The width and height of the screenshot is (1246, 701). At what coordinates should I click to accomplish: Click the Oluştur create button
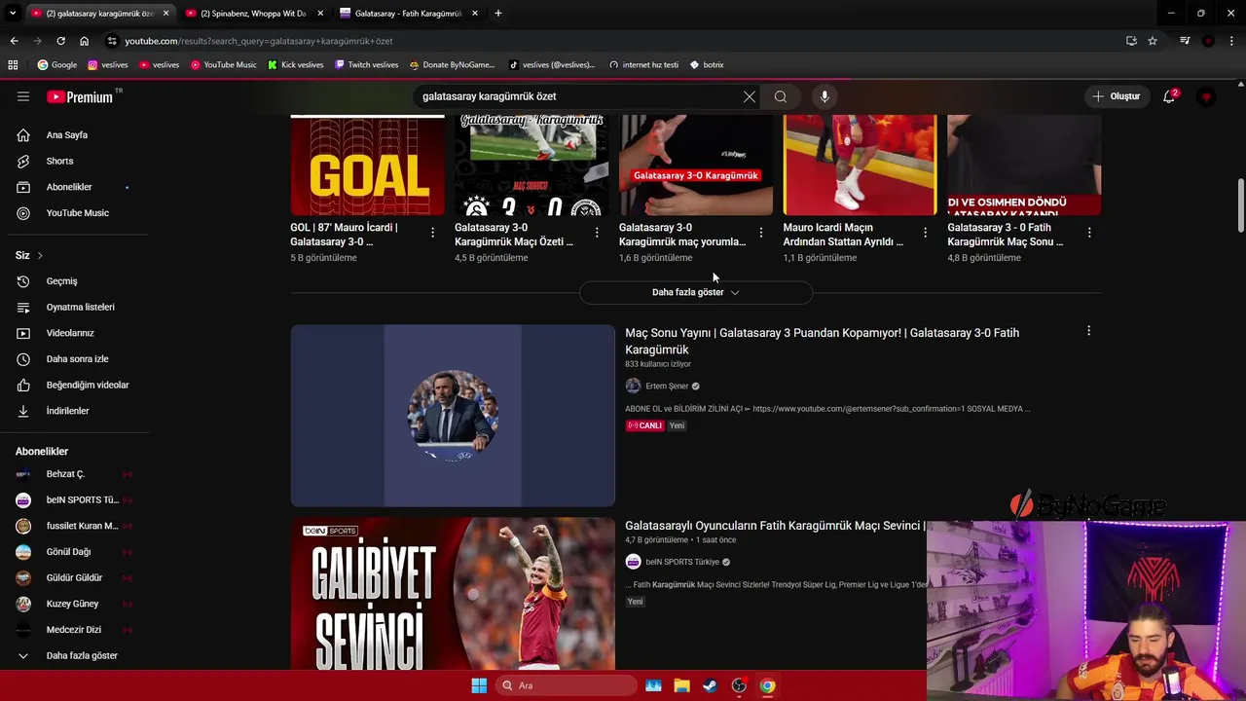point(1116,96)
